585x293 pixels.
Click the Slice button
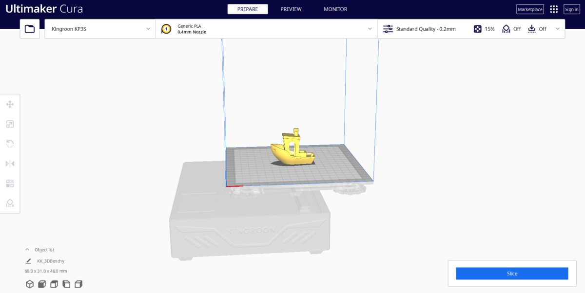pos(512,274)
